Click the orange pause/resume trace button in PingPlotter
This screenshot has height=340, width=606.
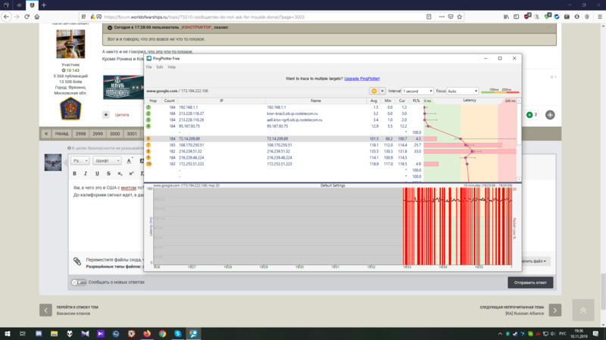(x=373, y=91)
